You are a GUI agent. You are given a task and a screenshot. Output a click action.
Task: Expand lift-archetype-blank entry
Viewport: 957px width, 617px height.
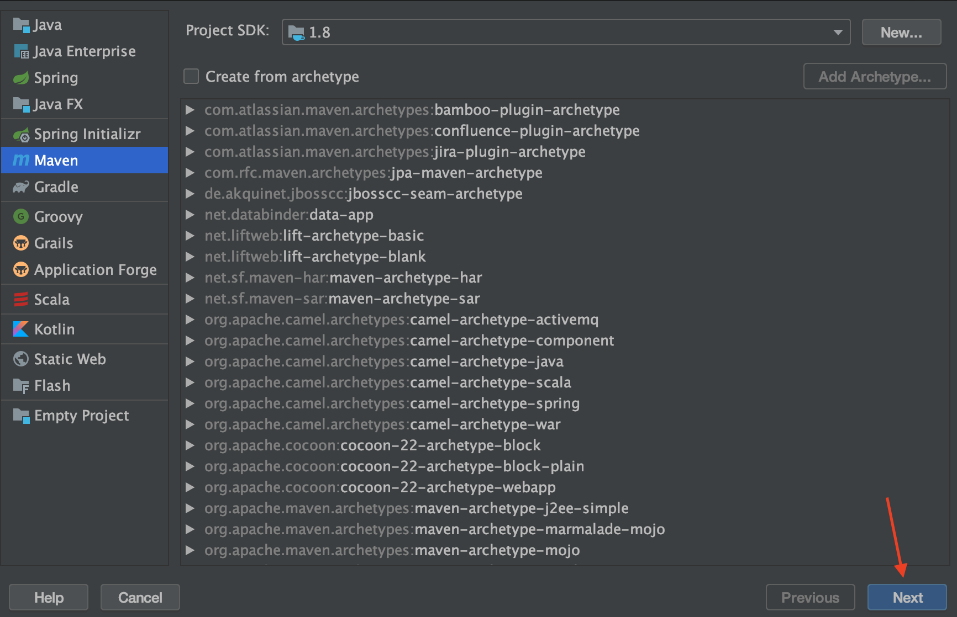point(190,257)
